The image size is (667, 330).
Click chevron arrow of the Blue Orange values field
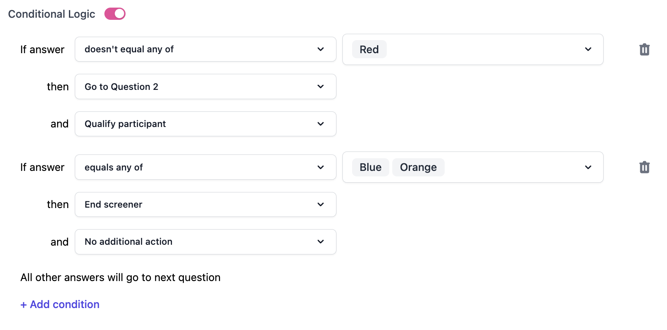[588, 168]
